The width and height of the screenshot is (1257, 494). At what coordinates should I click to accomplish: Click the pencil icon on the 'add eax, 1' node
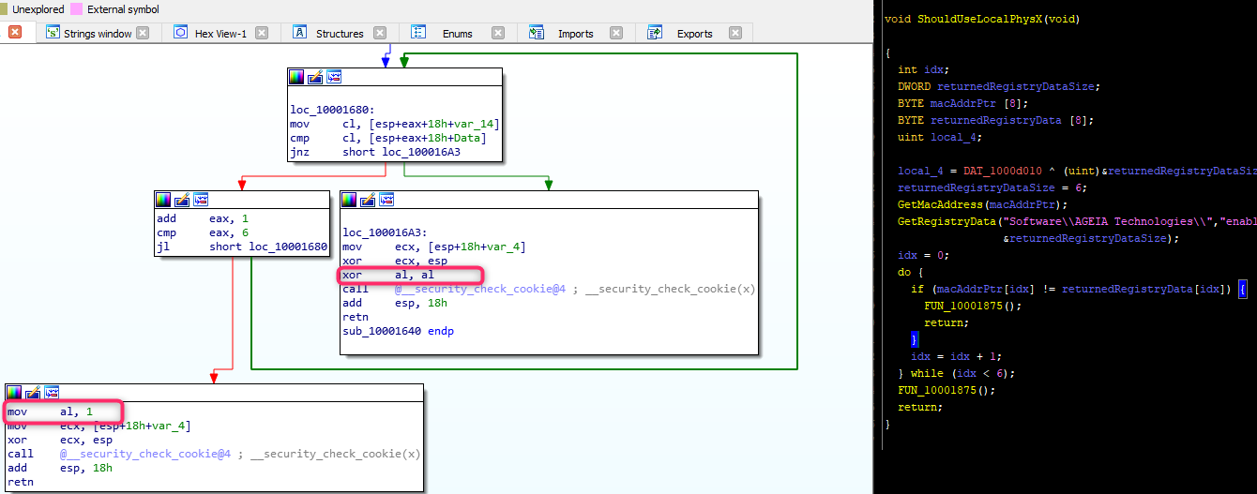tap(182, 200)
